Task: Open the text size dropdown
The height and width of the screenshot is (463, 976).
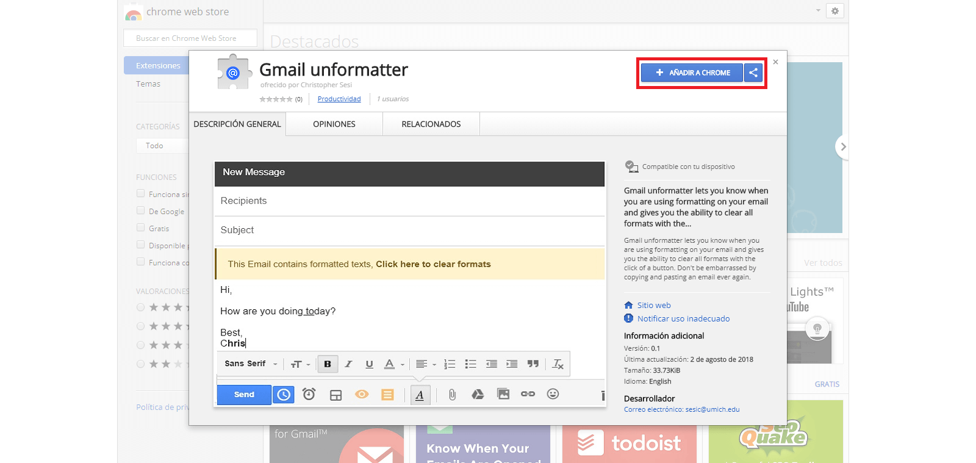Action: click(300, 364)
